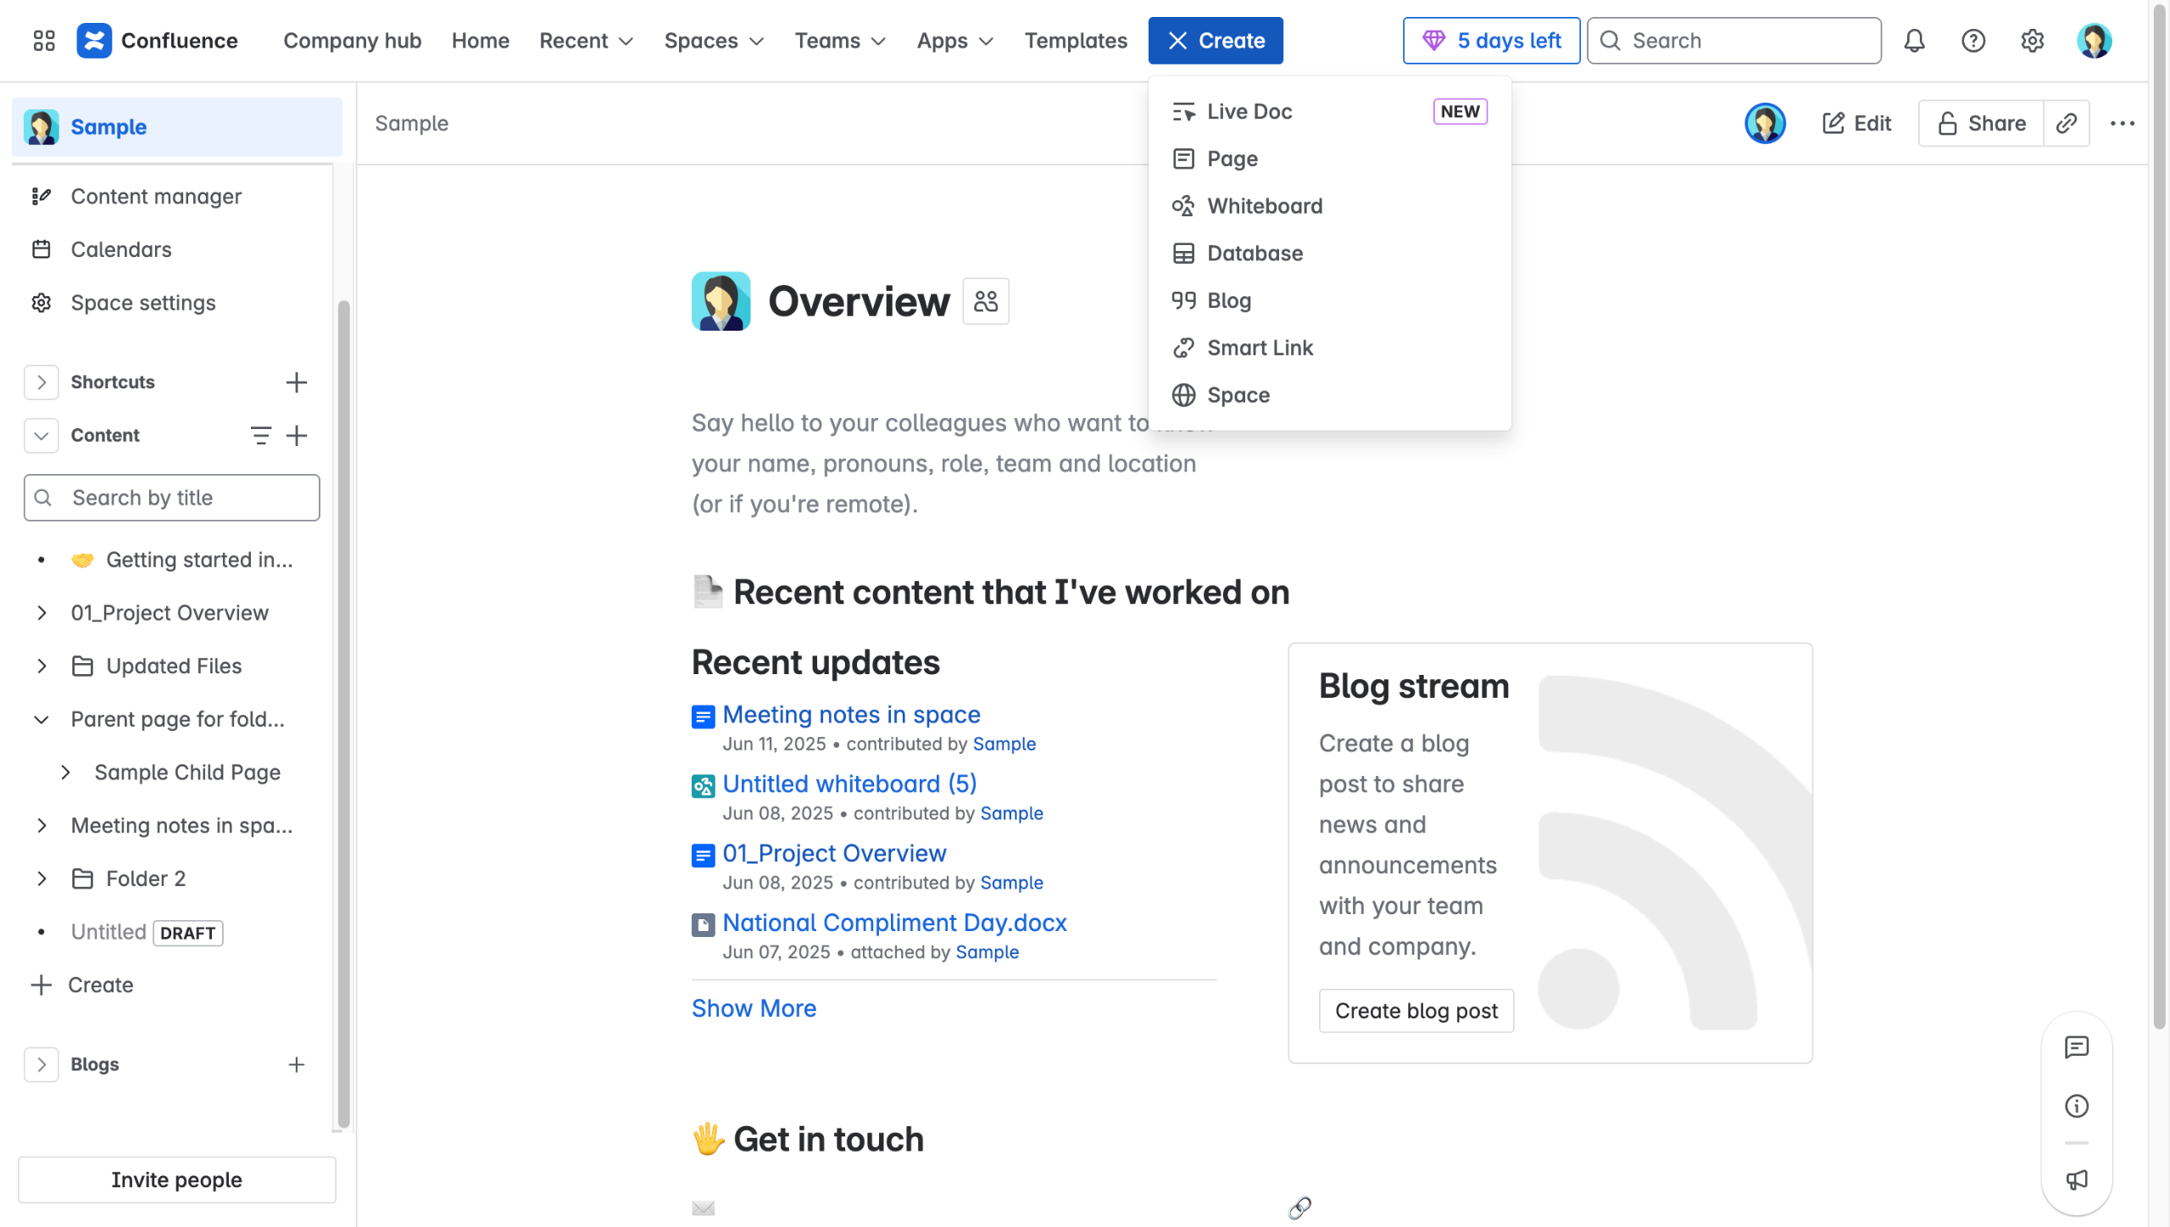Expand the Updated Files folder
Viewport: 2170px width, 1227px height.
(42, 666)
